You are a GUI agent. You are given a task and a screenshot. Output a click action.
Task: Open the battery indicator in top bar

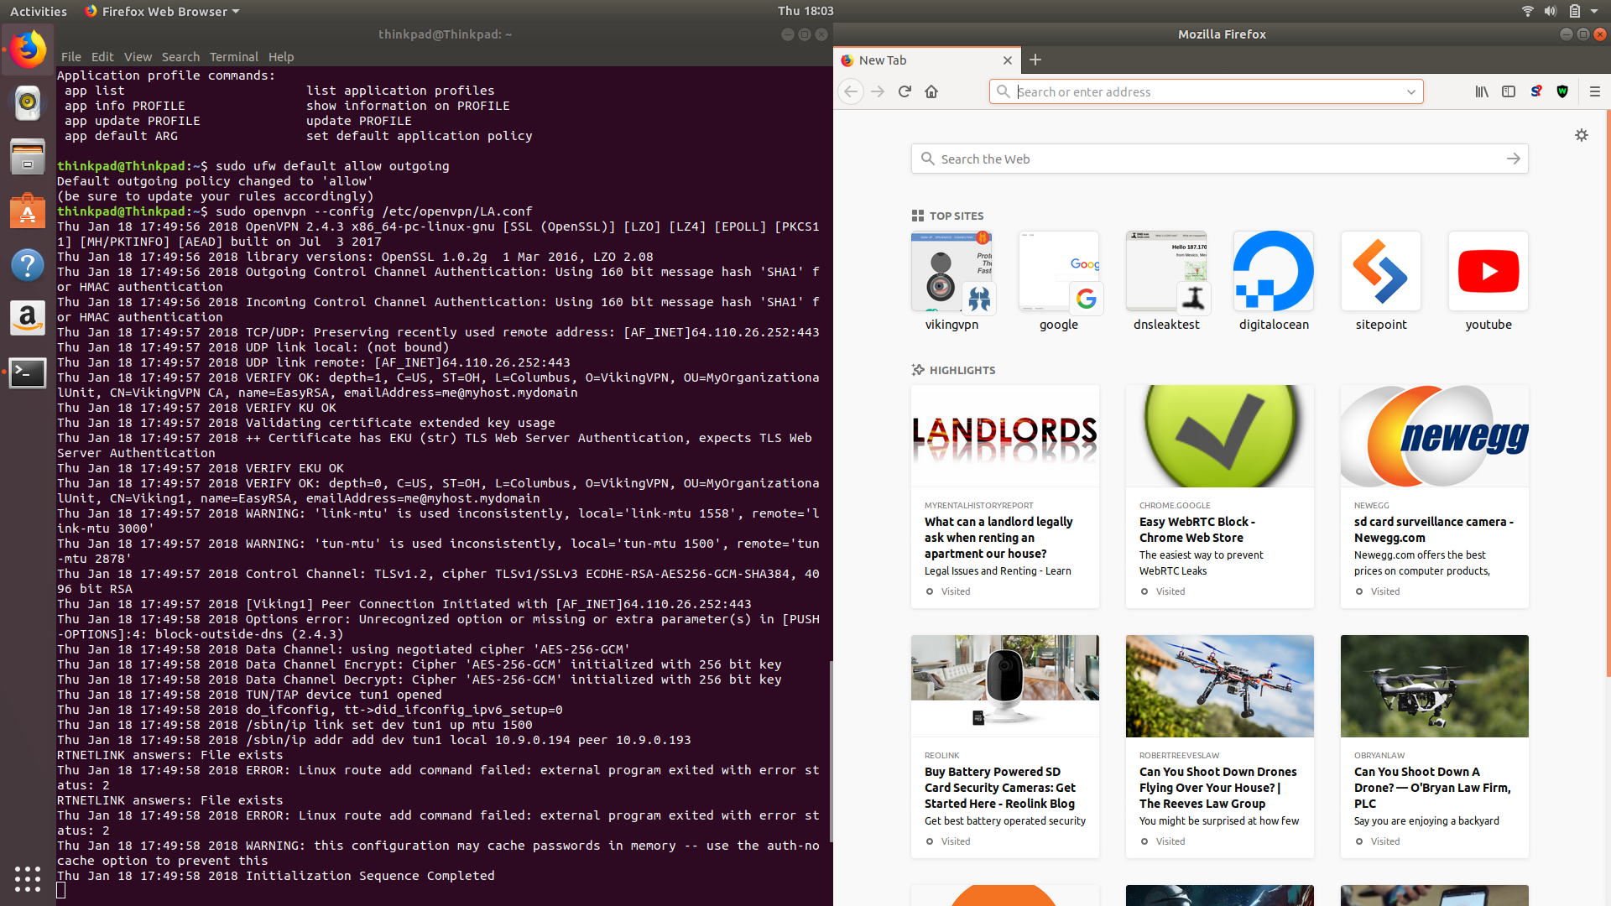point(1574,11)
